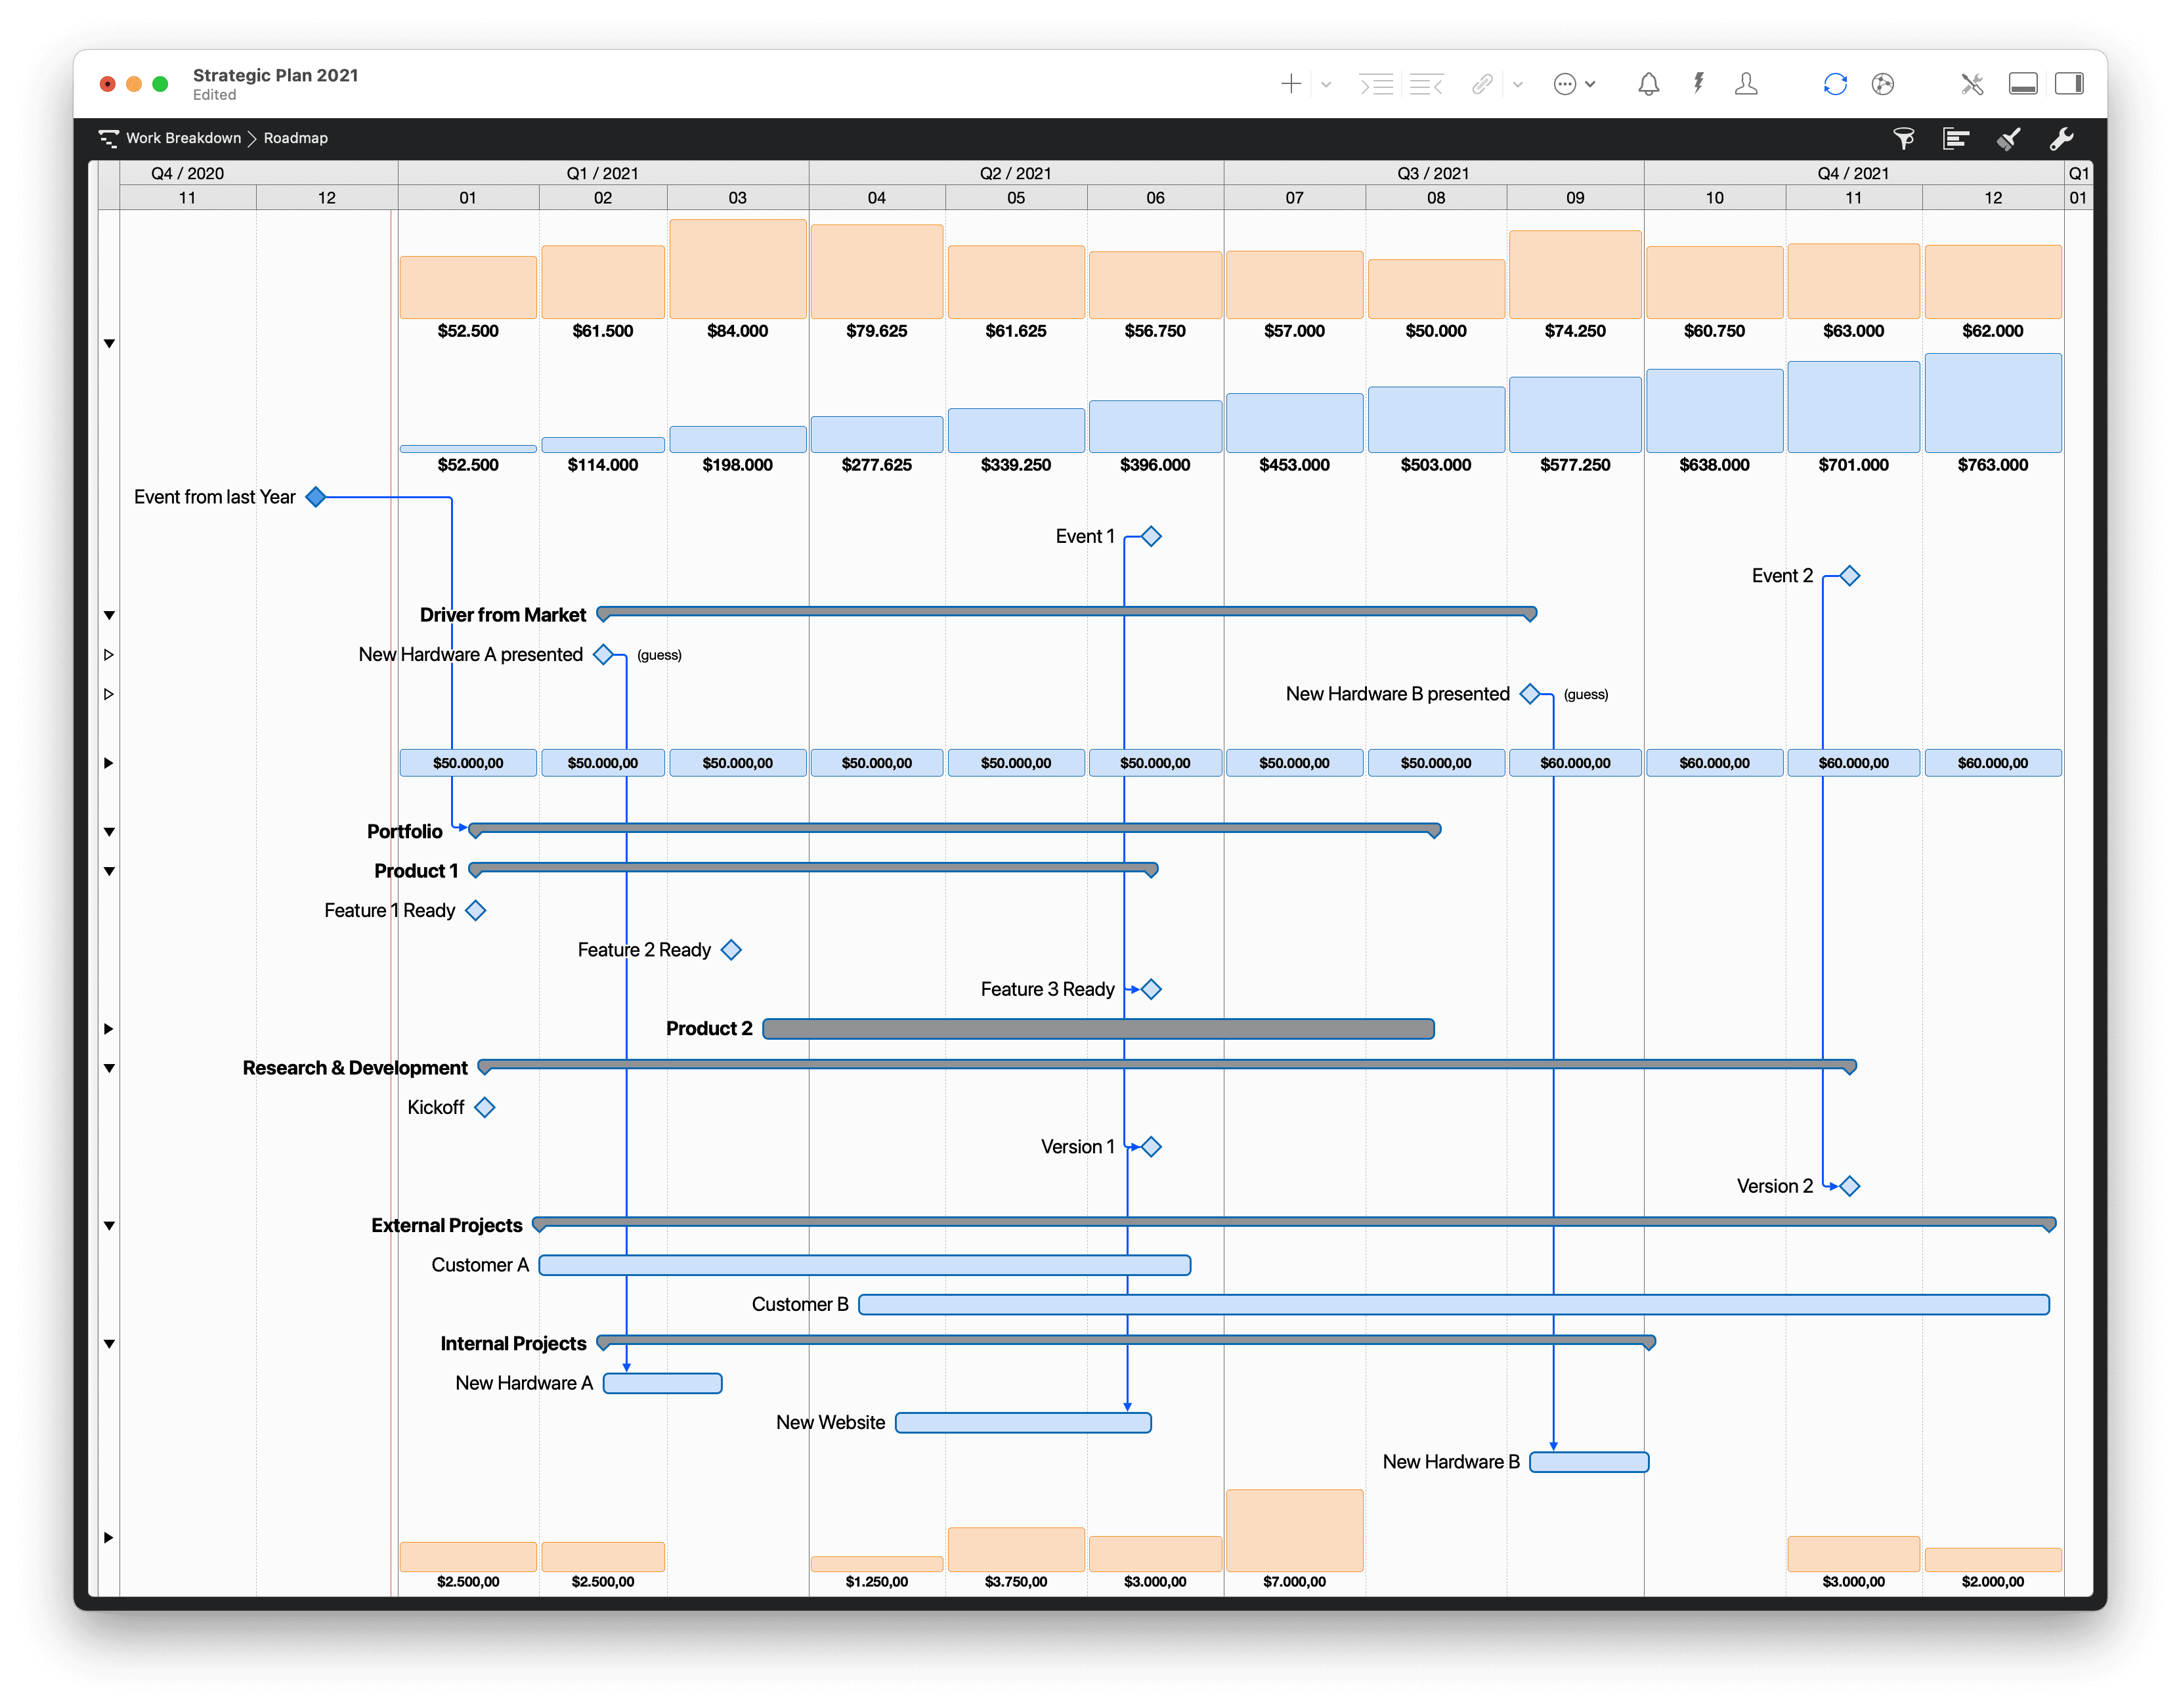
Task: Toggle the bottom panel visibility icon
Action: pos(2024,84)
